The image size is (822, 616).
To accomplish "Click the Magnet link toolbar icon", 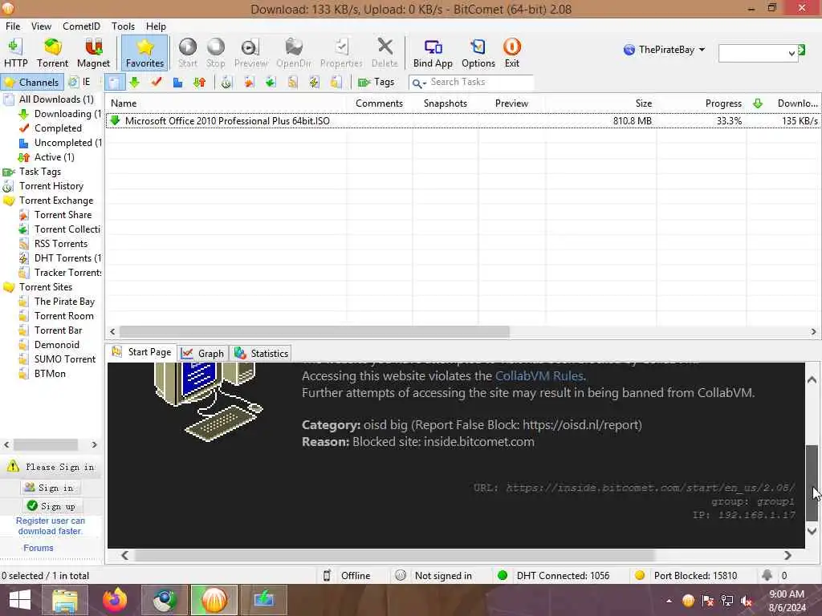I will click(93, 54).
